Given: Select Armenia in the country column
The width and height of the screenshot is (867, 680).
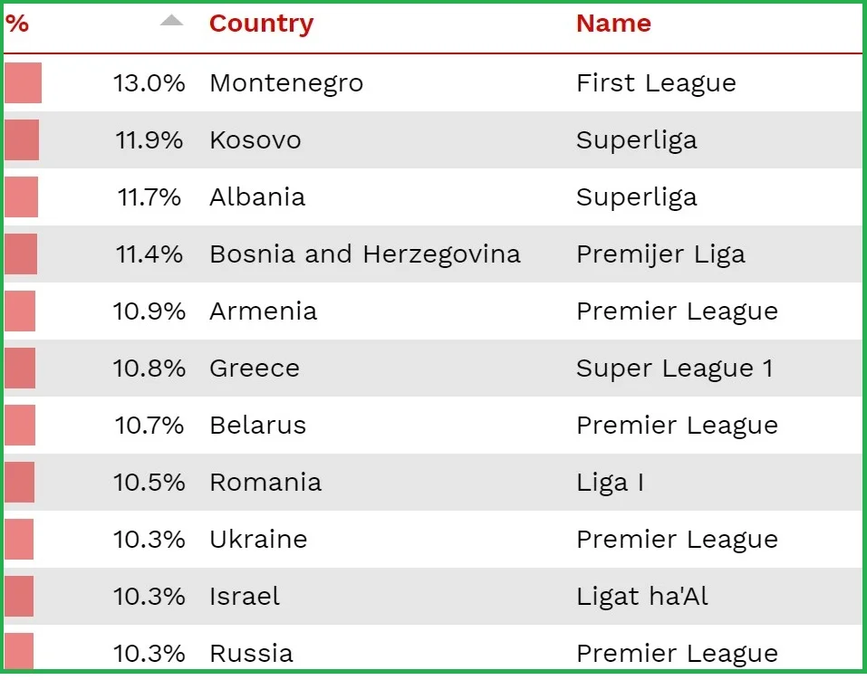Looking at the screenshot, I should click(263, 311).
